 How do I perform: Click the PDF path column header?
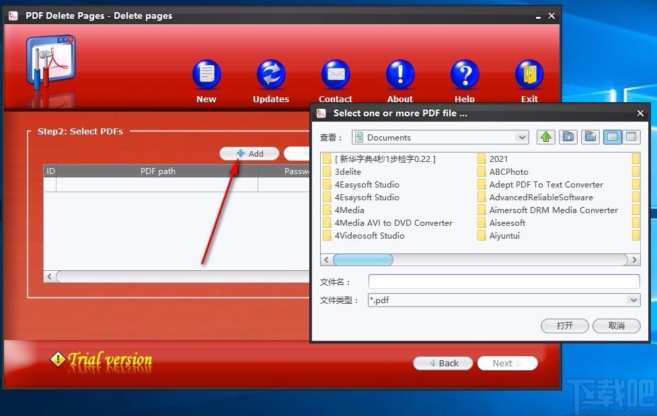click(x=157, y=171)
